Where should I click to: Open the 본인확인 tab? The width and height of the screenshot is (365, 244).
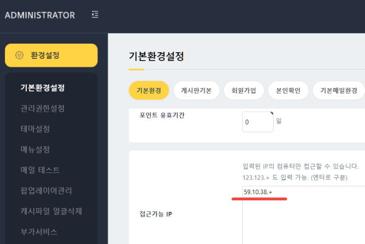[x=288, y=90]
